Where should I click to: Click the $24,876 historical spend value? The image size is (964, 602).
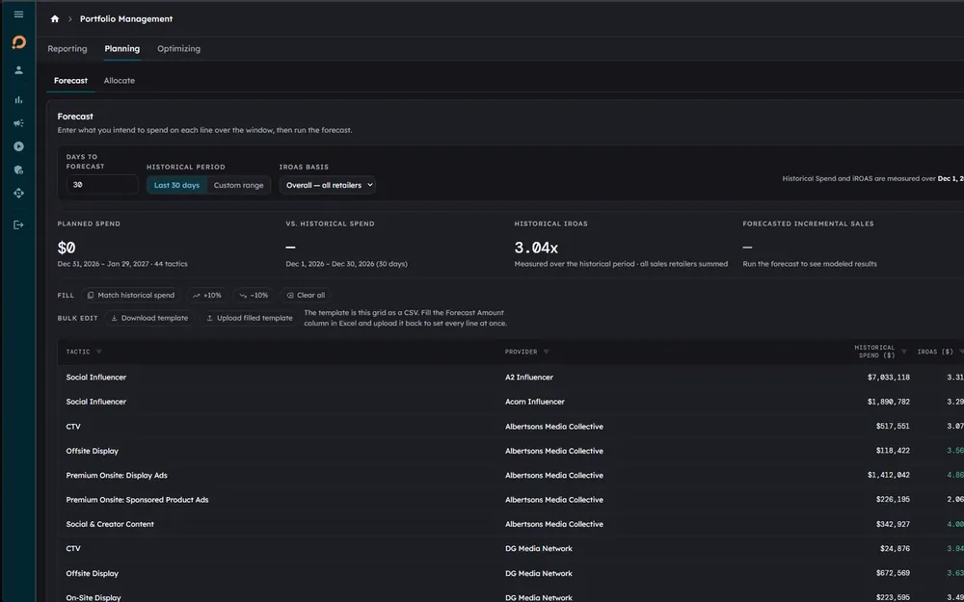pos(896,549)
